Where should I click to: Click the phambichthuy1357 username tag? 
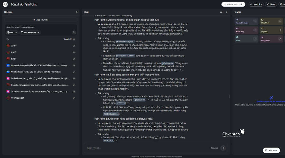(125, 42)
